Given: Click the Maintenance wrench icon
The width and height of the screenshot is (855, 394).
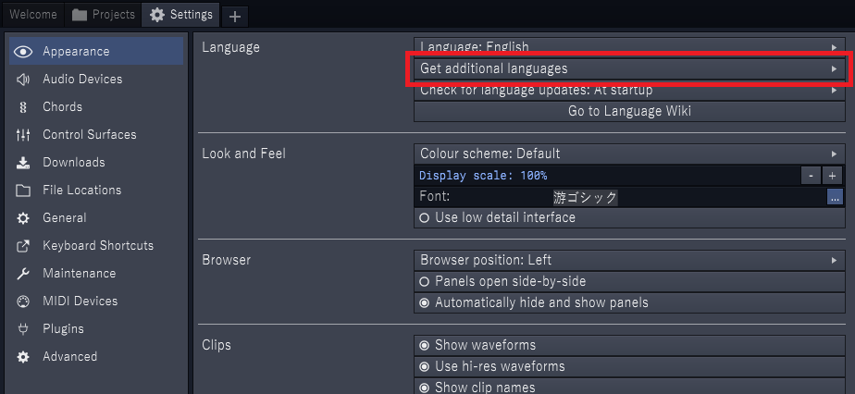Looking at the screenshot, I should pyautogui.click(x=23, y=274).
